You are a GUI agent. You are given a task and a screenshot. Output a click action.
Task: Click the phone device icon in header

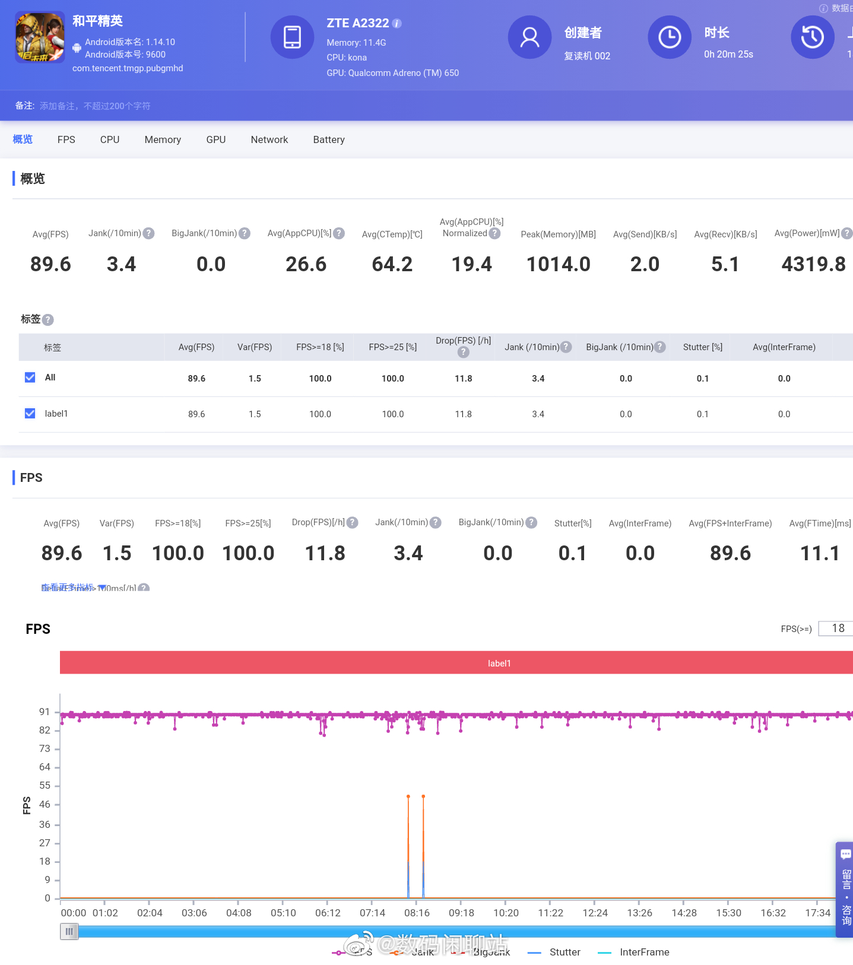coord(292,37)
